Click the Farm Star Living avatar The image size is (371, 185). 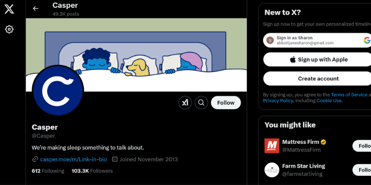[272, 170]
